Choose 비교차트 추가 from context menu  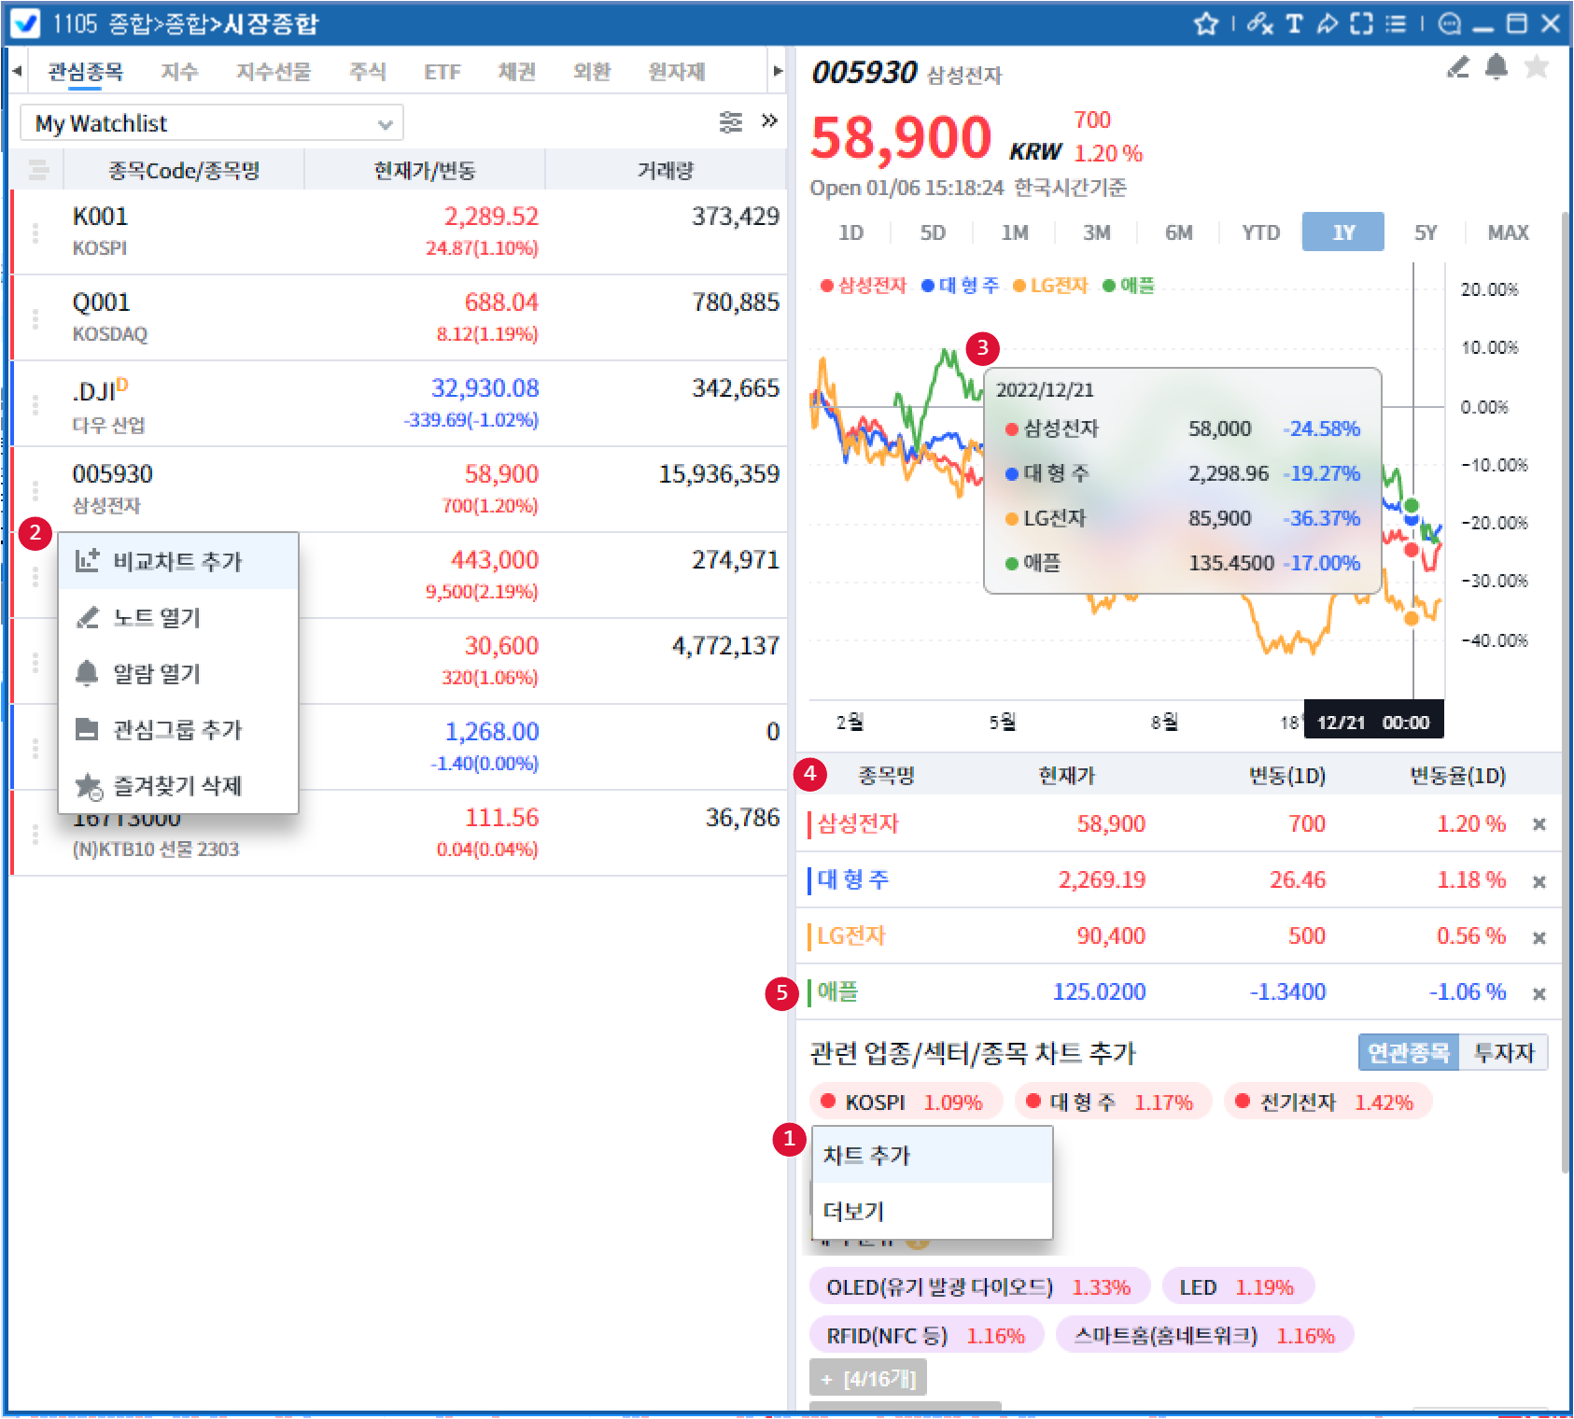177,561
